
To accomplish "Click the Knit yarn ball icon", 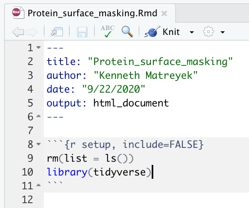I will [x=152, y=32].
